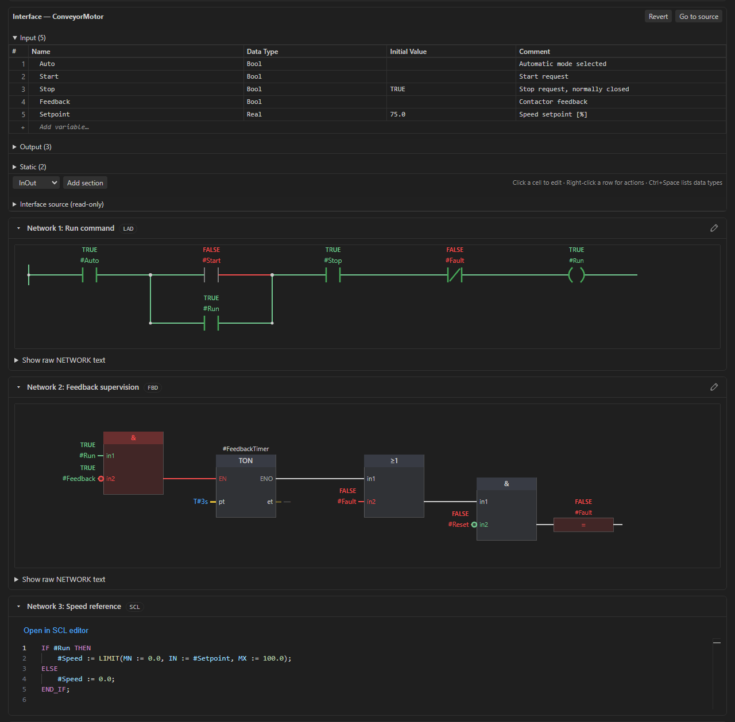
Task: Collapse Network 3: Speed reference
Action: [x=18, y=607]
